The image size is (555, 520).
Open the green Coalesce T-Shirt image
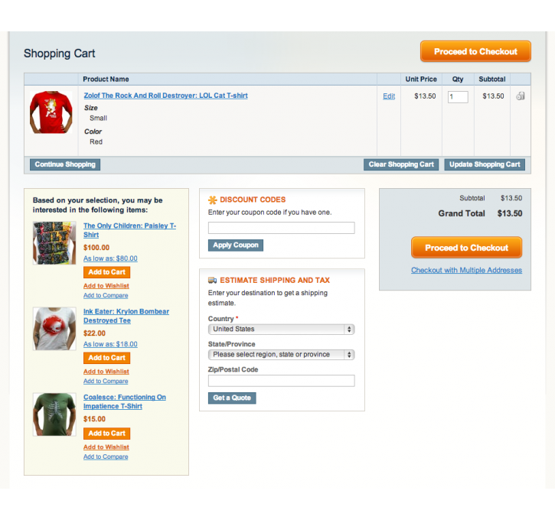point(54,414)
